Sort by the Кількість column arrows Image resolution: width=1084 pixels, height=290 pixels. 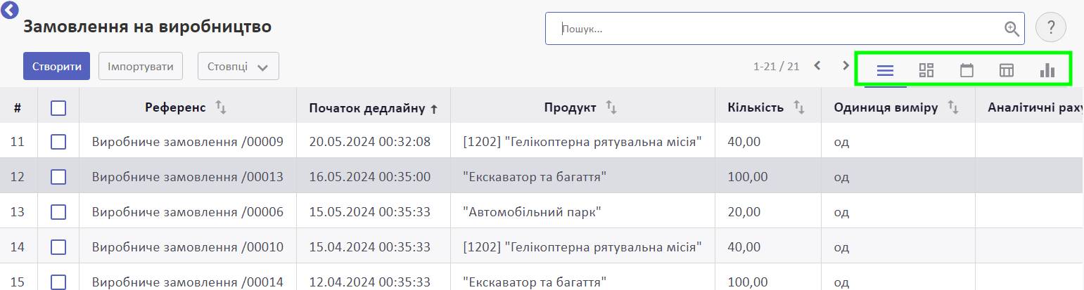coord(799,107)
